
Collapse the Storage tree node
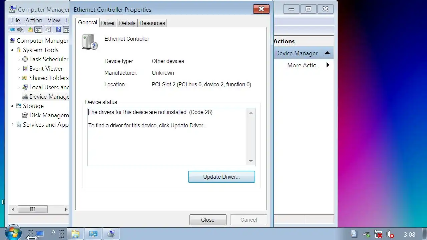13,106
